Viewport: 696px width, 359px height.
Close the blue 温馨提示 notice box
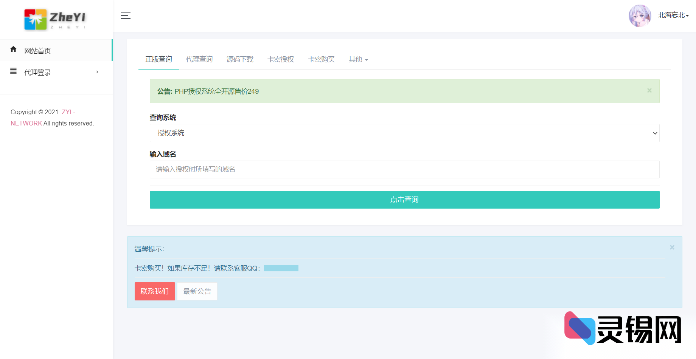coord(672,248)
